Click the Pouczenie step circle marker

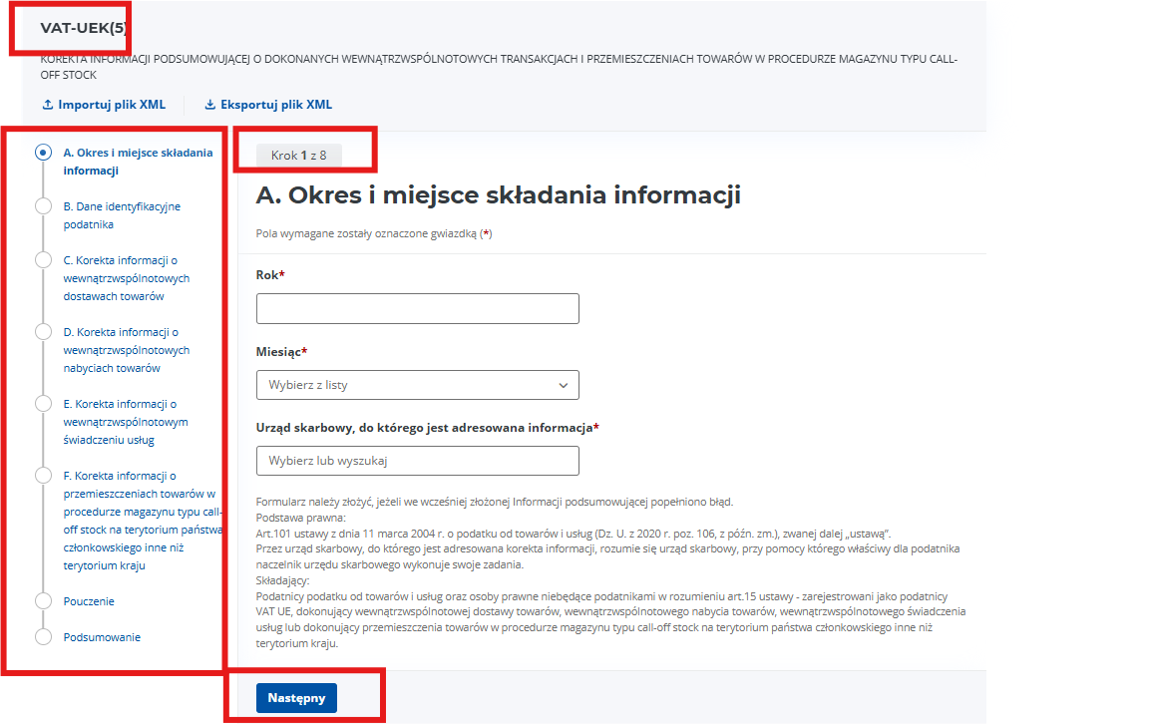pos(43,601)
